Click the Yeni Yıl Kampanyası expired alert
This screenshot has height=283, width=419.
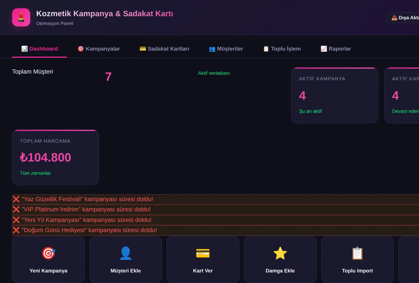coord(215,220)
